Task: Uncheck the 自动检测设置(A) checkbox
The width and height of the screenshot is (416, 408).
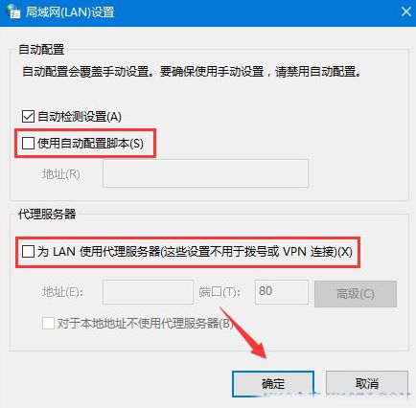Action: (x=28, y=117)
